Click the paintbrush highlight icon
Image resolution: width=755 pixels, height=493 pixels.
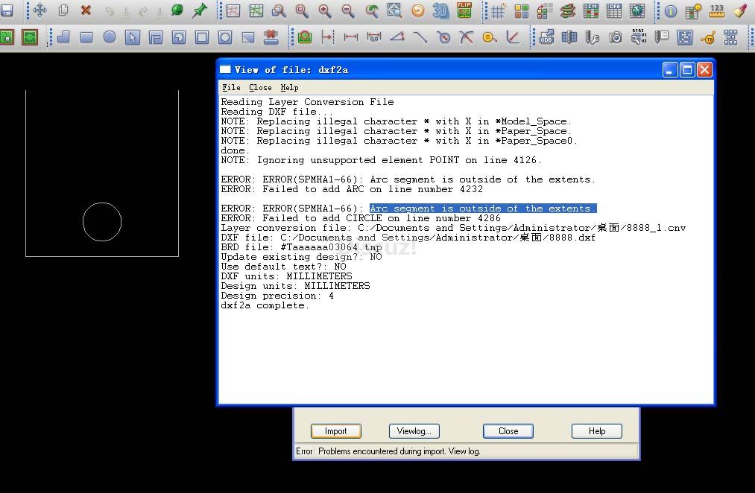[x=740, y=10]
